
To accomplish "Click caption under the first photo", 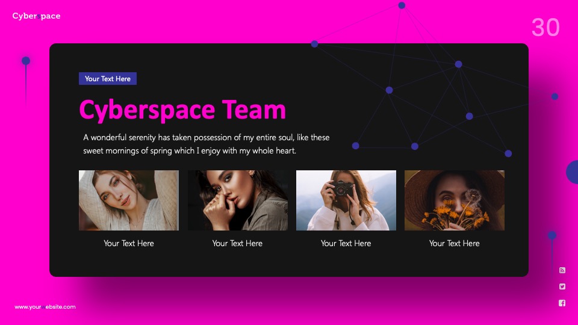I will pyautogui.click(x=129, y=243).
